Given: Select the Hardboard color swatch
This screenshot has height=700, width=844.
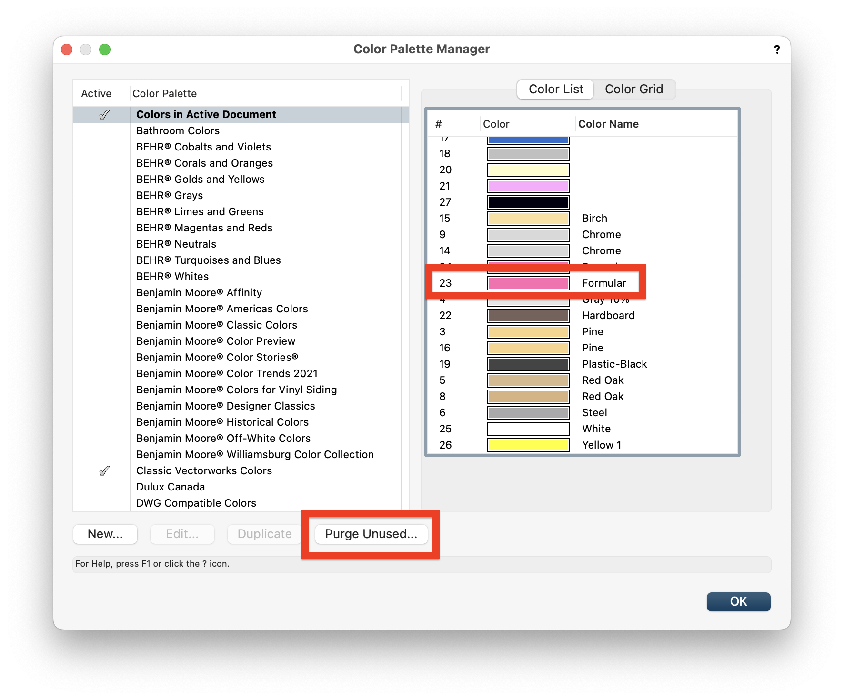Looking at the screenshot, I should pos(527,315).
